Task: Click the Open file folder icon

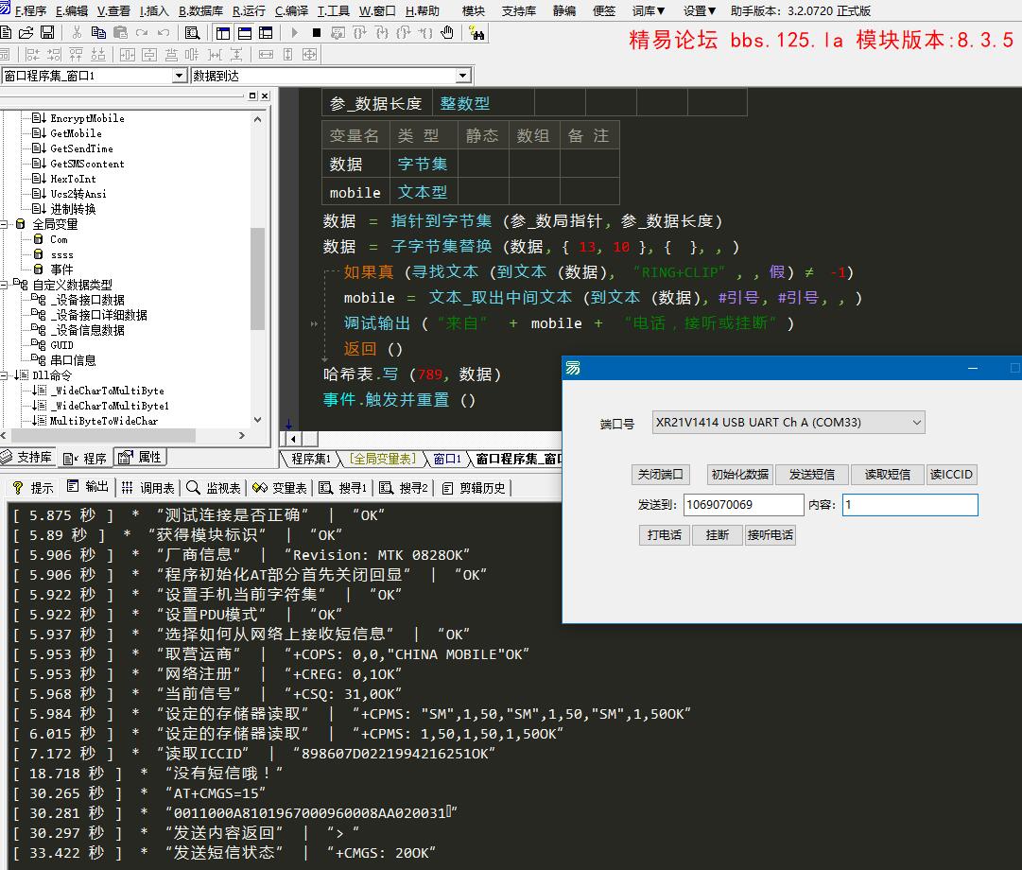Action: tap(26, 32)
